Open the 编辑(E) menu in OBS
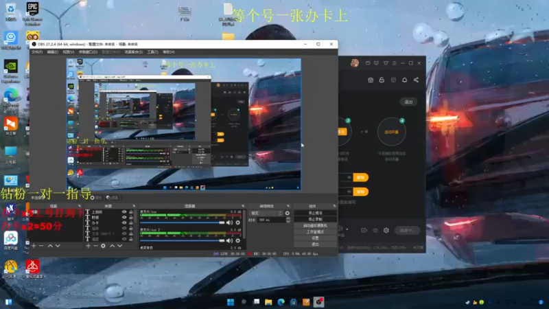The height and width of the screenshot is (309, 549). point(53,52)
